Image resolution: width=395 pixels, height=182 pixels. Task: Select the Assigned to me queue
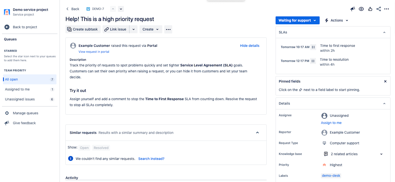tap(30, 89)
